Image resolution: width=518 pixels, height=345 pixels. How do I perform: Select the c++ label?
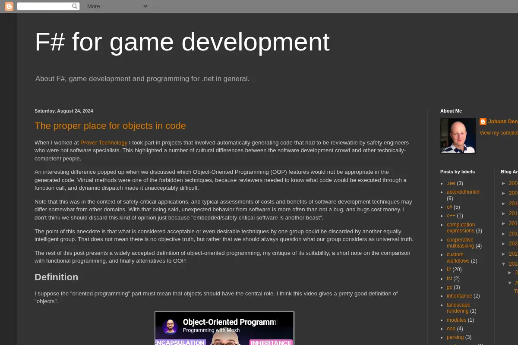pyautogui.click(x=451, y=216)
